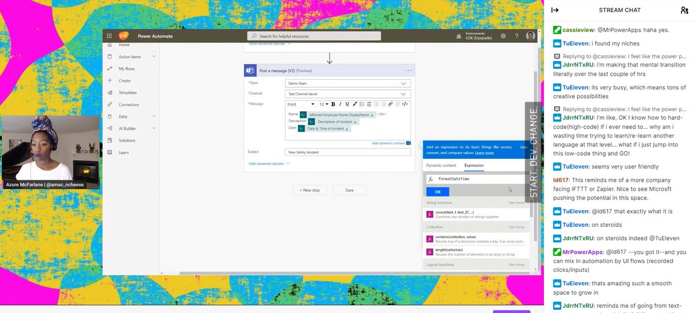Viewport: 694px width, 313px height.
Task: Toggle underline formatting in message editor
Action: coord(346,105)
